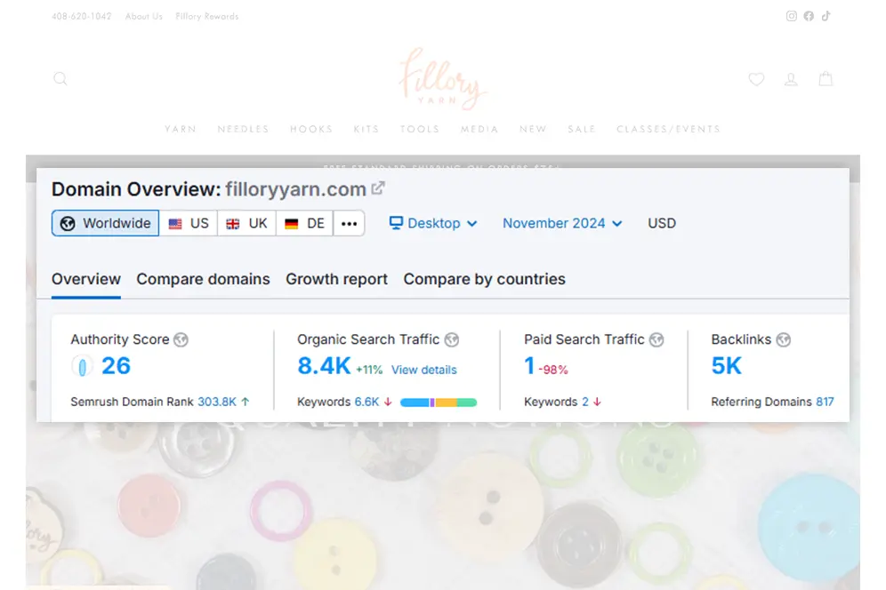Screen dimensions: 886x590
Task: Click paid Keywords 2 value
Action: [585, 402]
